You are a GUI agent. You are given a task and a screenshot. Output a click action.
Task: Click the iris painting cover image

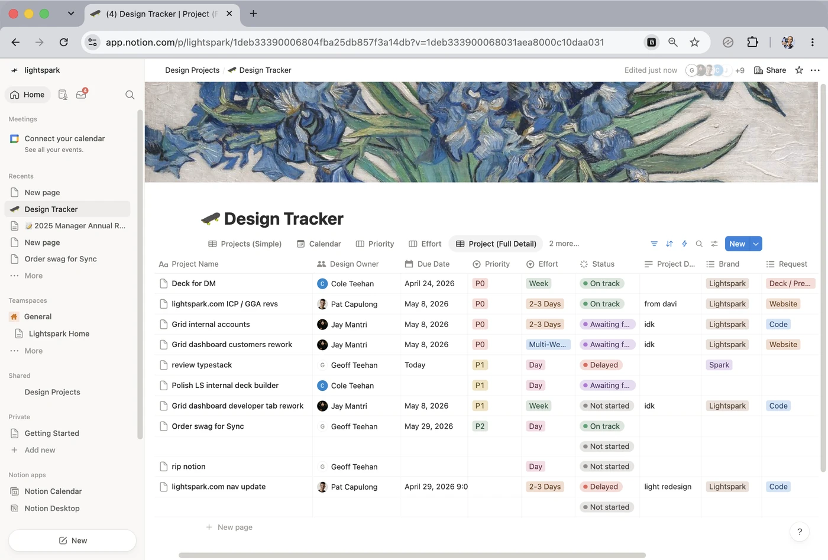coord(481,132)
